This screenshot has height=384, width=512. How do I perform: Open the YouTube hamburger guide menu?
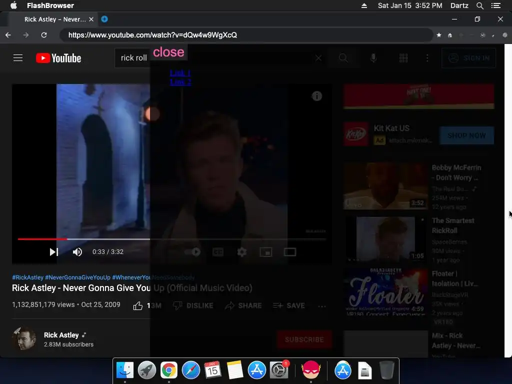tap(18, 58)
